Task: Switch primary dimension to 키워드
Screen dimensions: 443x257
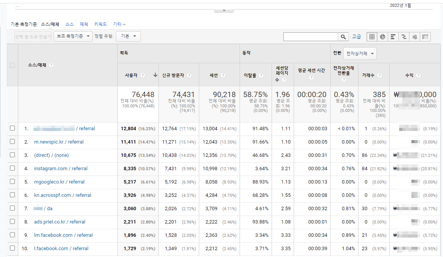Action: 101,24
